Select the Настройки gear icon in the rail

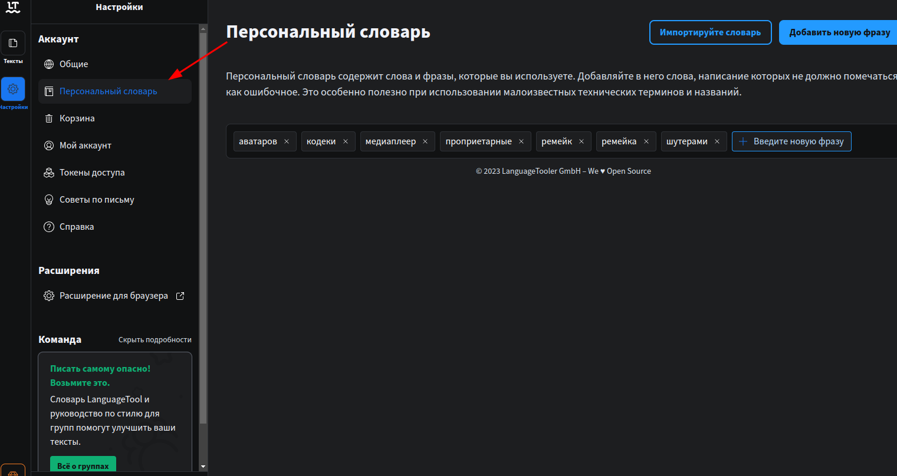pos(13,89)
